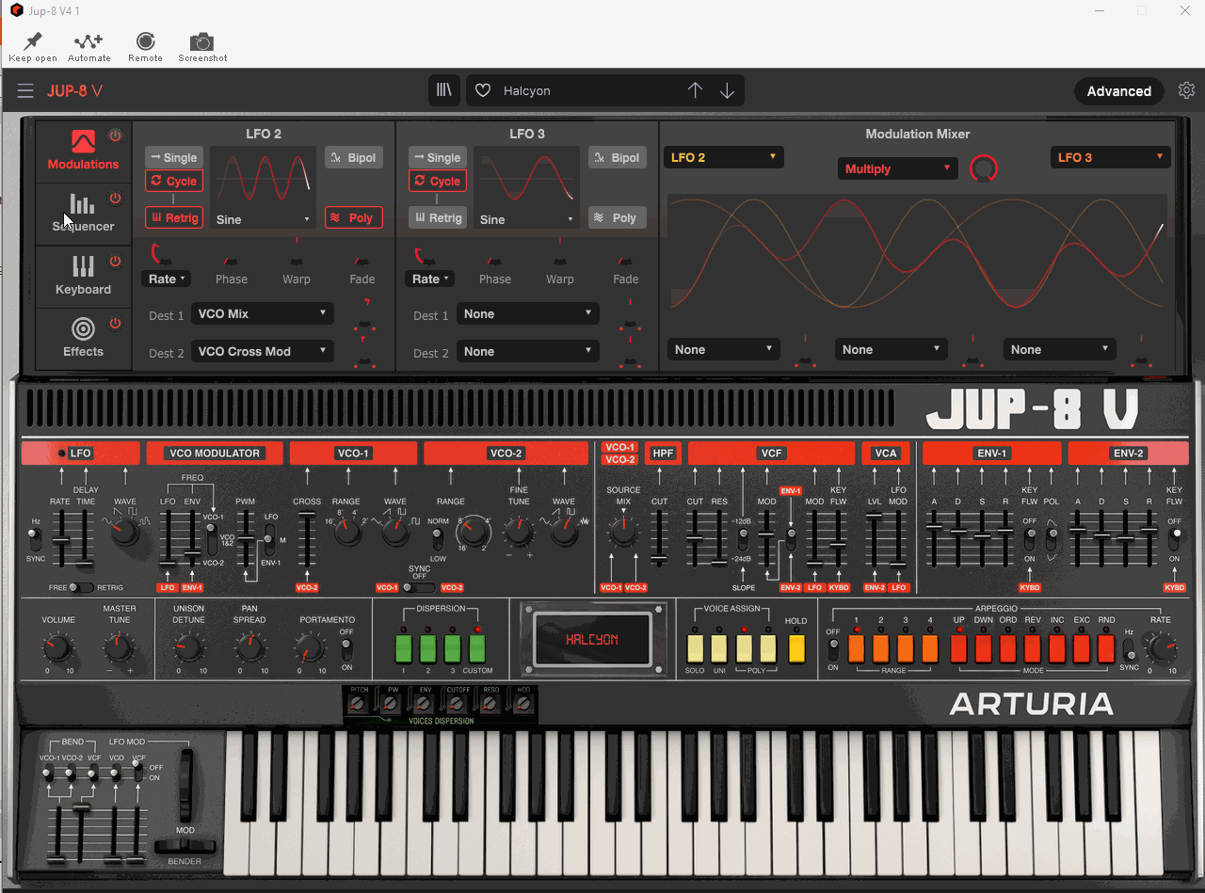The height and width of the screenshot is (893, 1205).
Task: Toggle the power switch next to Modulations
Action: point(114,135)
